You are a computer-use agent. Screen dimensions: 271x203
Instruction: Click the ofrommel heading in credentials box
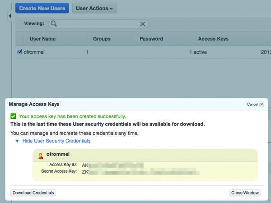coord(58,154)
